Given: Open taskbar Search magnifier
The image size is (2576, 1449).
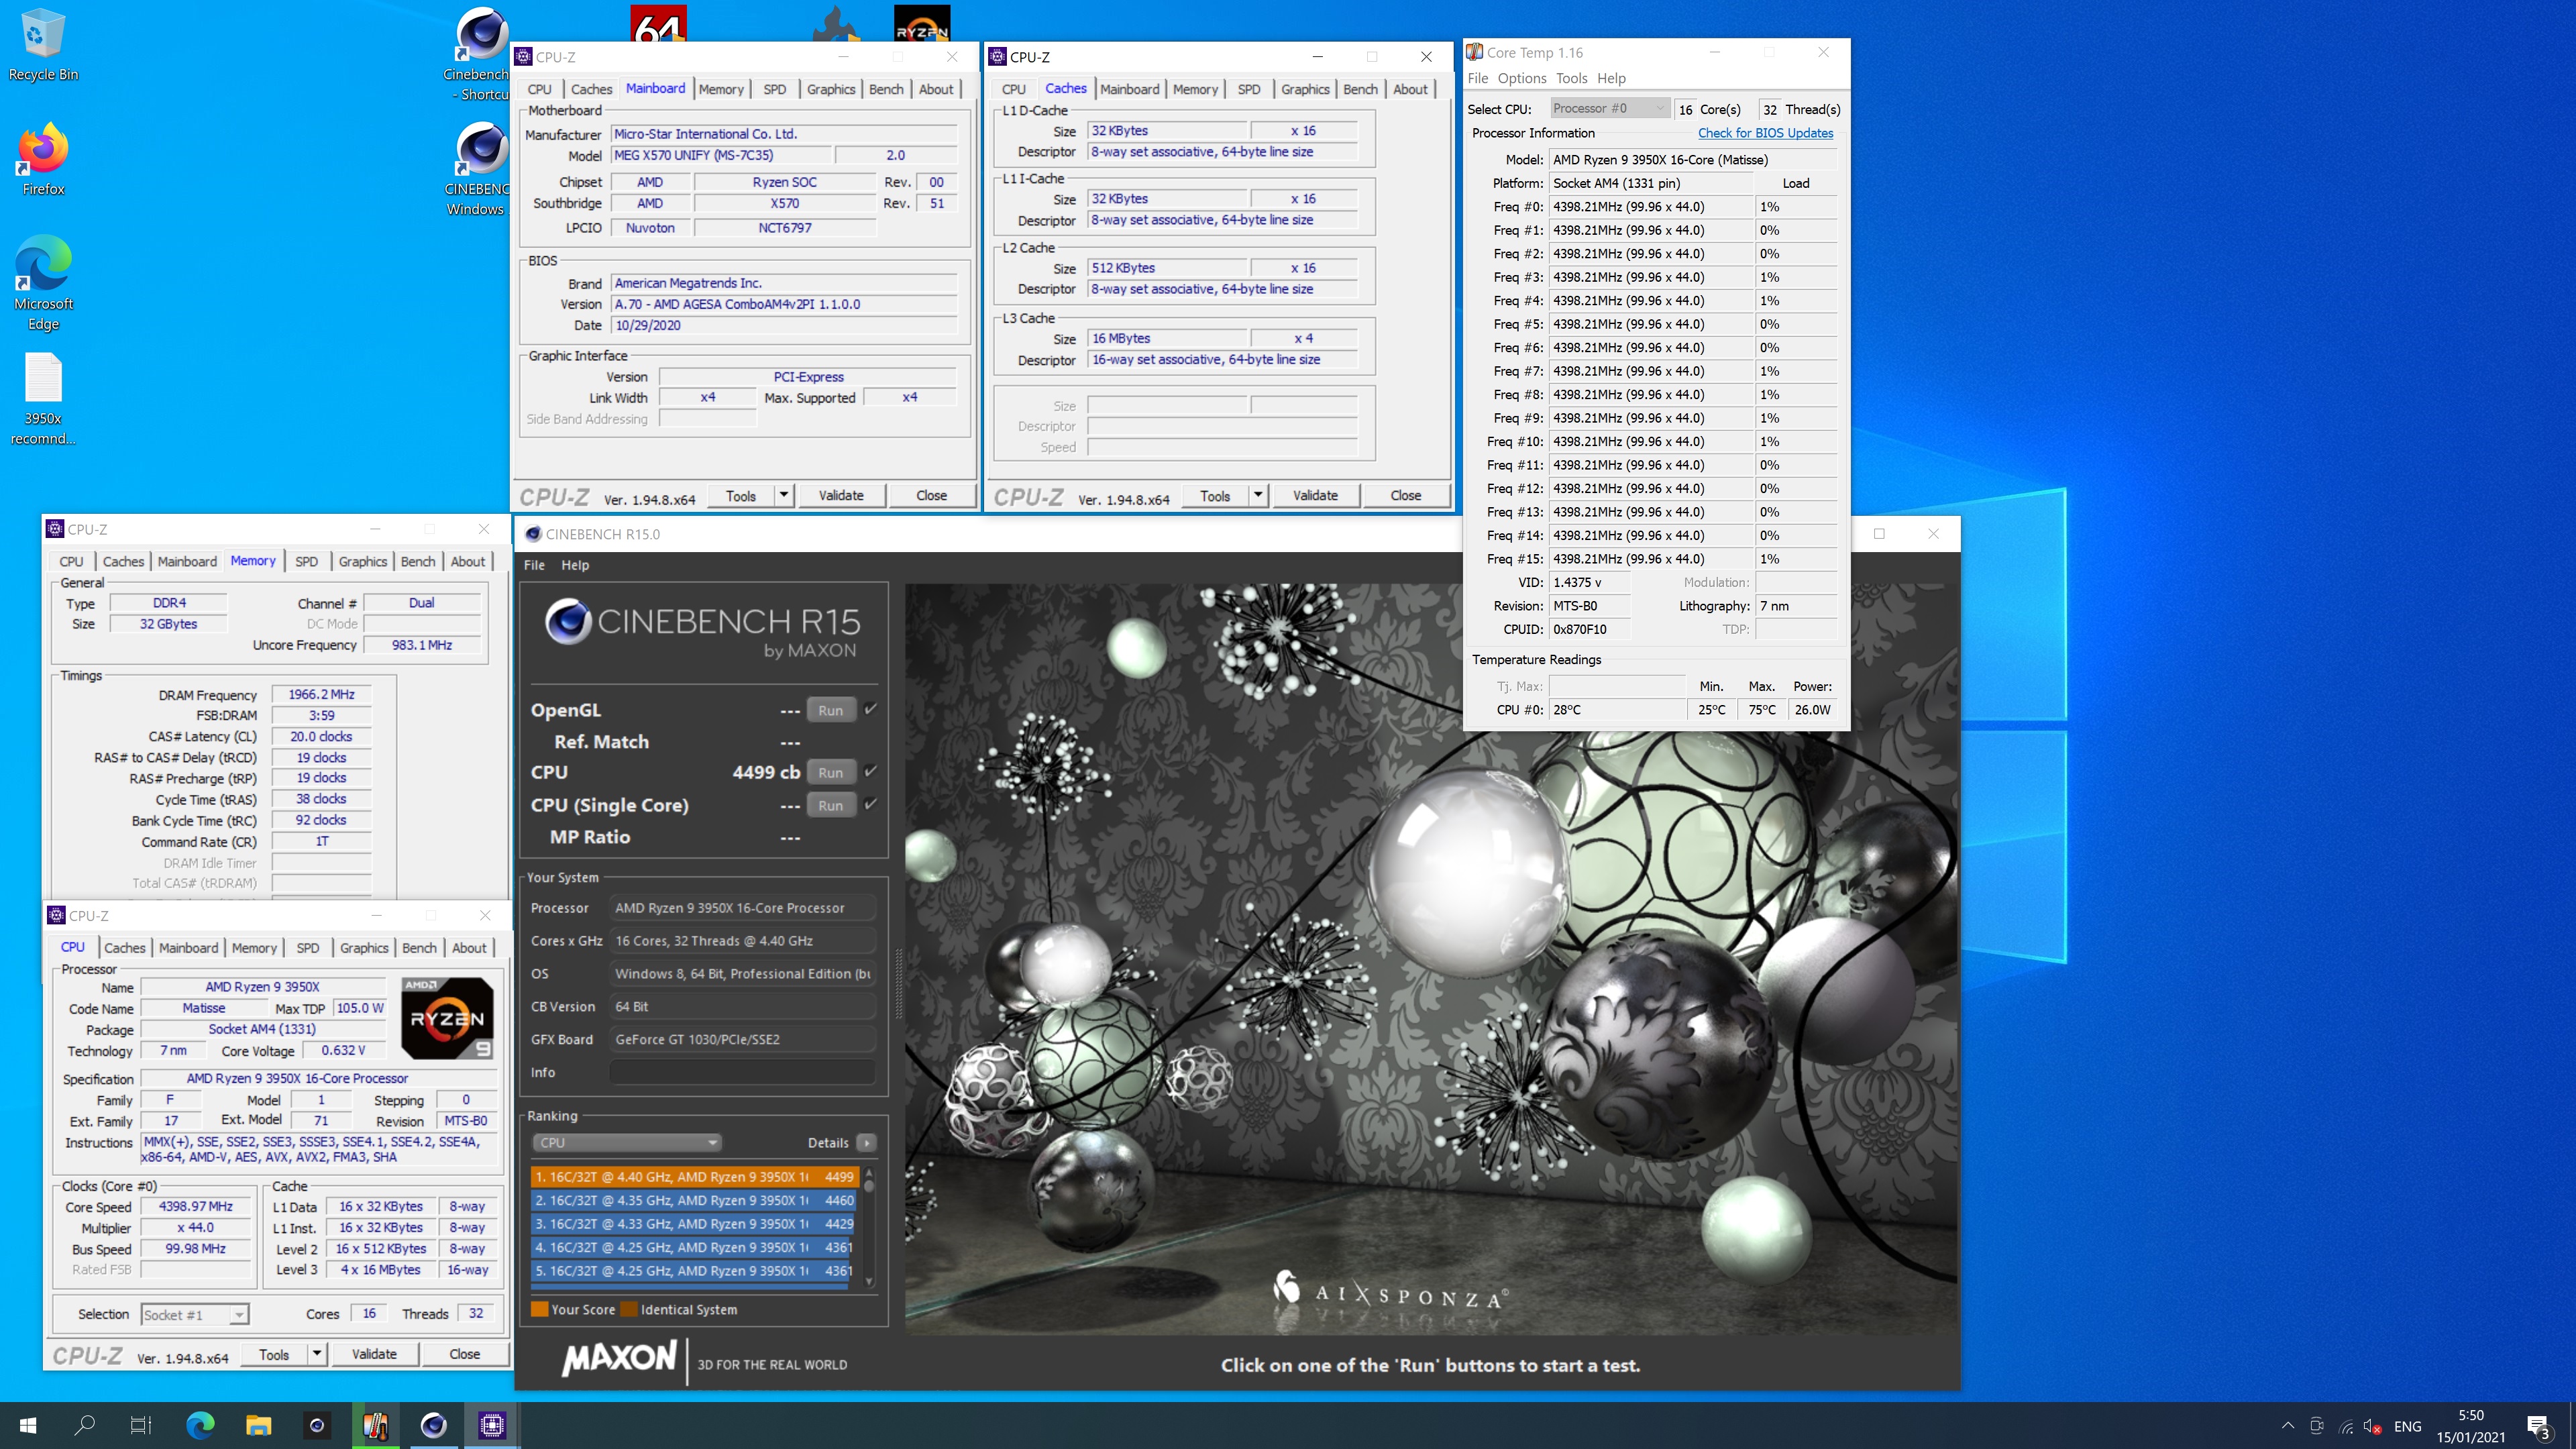Looking at the screenshot, I should coord(85,1425).
